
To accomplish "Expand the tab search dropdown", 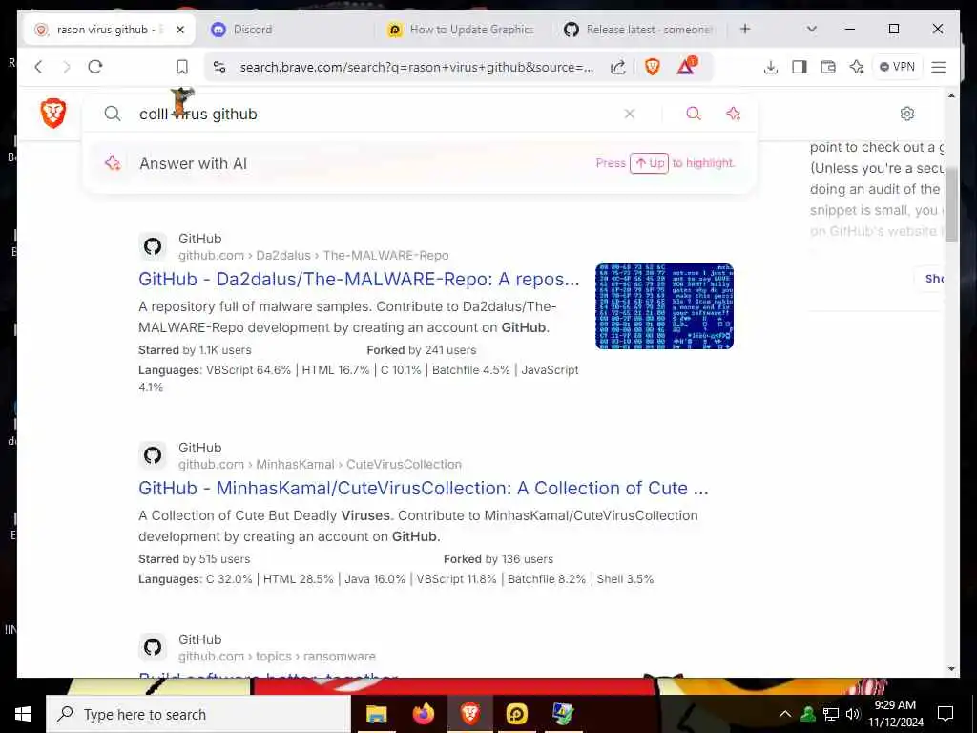I will [x=811, y=29].
